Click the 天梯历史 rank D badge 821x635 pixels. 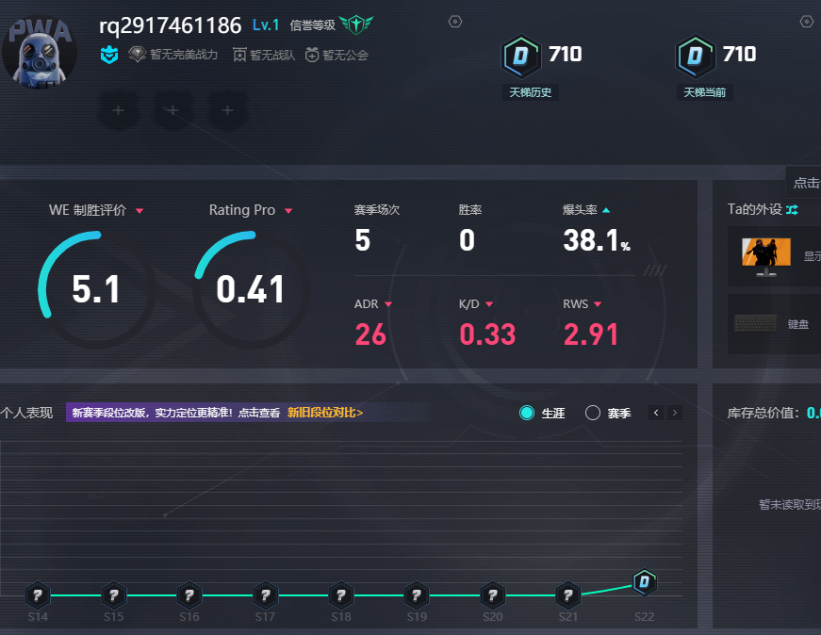(x=520, y=56)
